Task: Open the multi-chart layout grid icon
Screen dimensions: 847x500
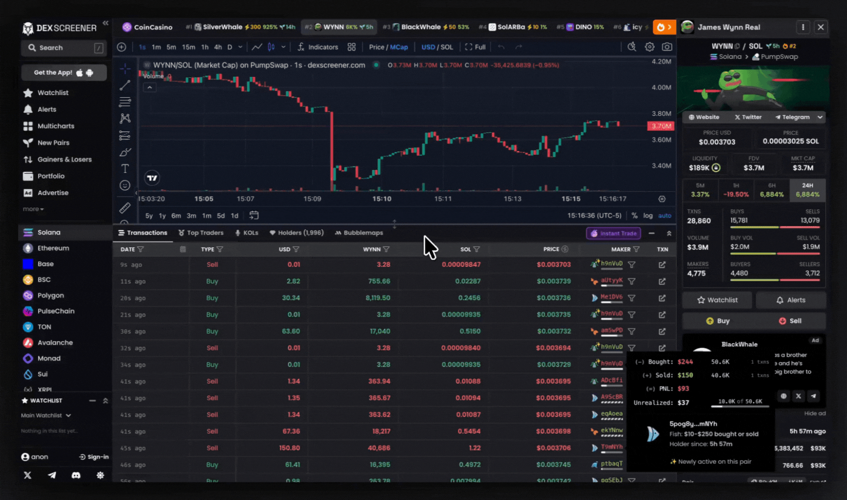Action: [352, 47]
